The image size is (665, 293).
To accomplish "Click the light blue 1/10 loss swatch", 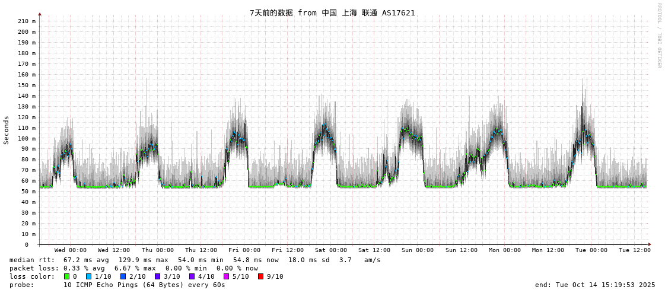I will click(x=89, y=276).
